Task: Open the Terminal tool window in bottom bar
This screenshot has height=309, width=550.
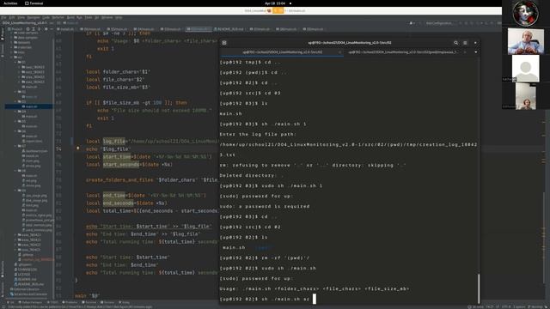Action: [89, 302]
